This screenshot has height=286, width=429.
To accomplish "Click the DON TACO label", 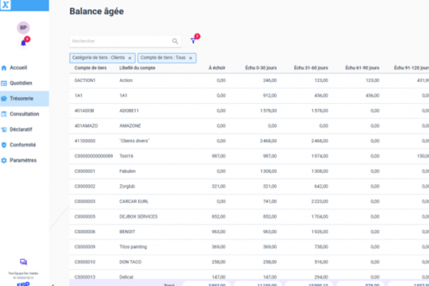I will 130,262.
